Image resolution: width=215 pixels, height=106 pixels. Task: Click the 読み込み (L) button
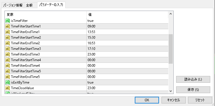click(193, 79)
